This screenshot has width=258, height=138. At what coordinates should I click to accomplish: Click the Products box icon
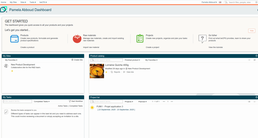tap(14, 39)
